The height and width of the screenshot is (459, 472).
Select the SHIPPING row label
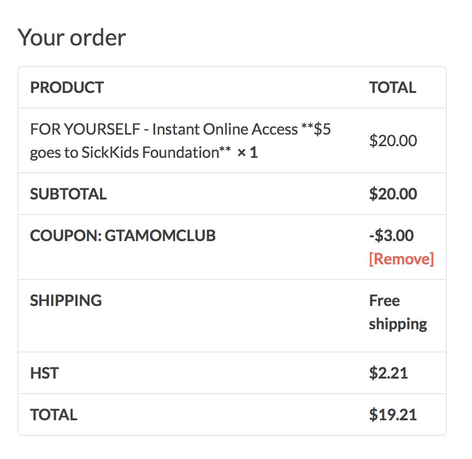pos(66,301)
